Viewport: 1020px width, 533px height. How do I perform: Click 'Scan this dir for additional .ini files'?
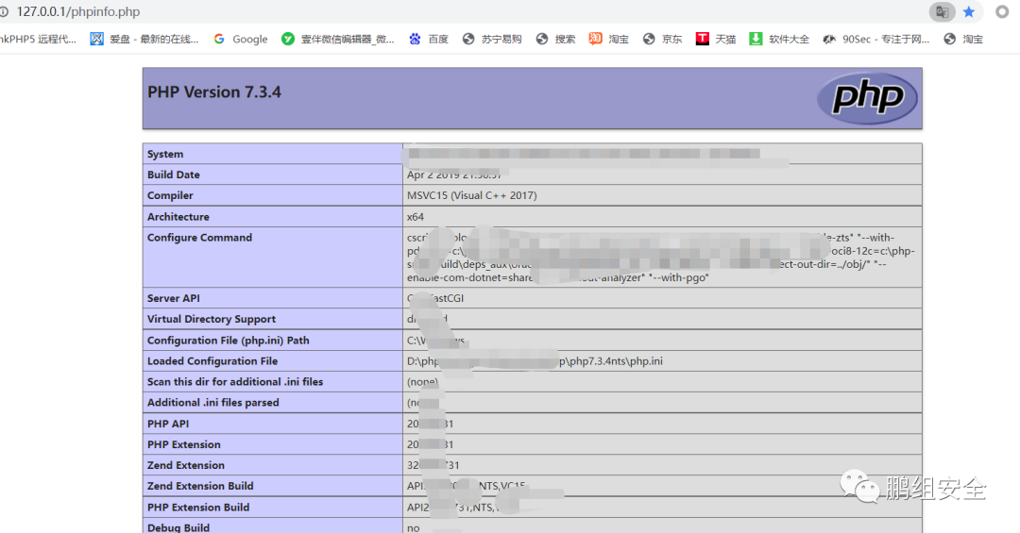click(x=235, y=381)
